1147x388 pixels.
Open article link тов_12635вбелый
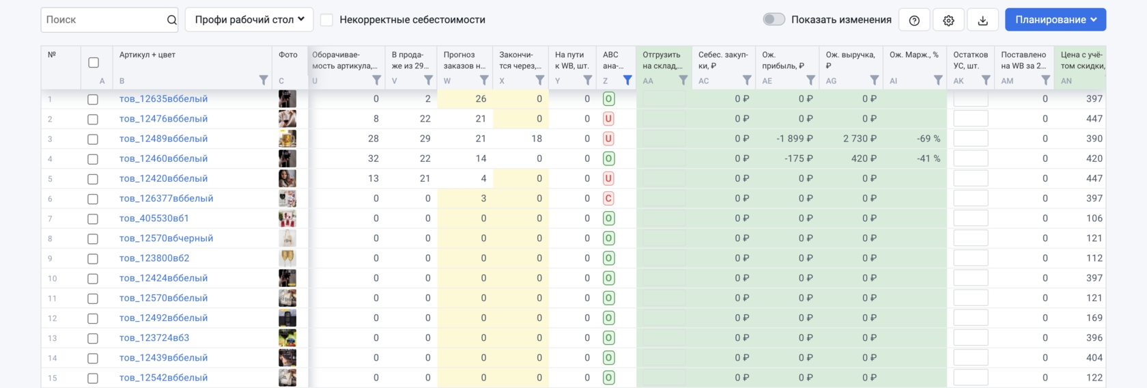[x=163, y=99]
